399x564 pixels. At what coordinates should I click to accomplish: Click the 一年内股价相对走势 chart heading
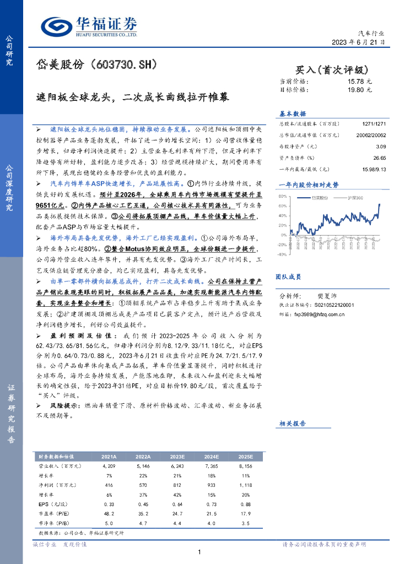[309, 185]
